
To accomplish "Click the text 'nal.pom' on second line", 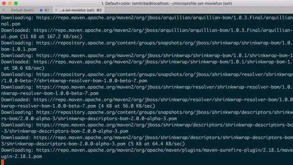I will tap(11, 24).
